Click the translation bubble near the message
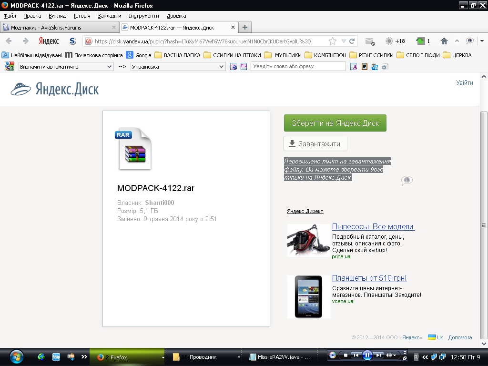488x366 pixels. tap(407, 181)
